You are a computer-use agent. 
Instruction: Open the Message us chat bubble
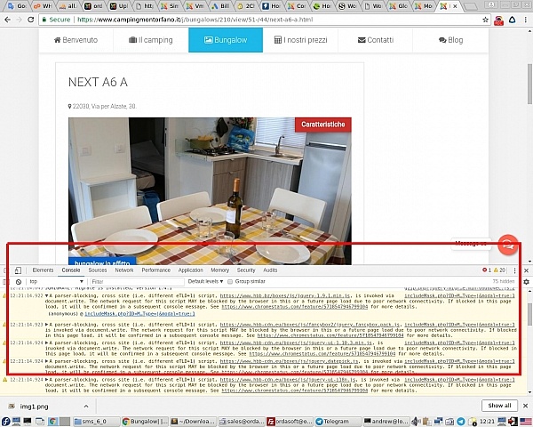[x=507, y=244]
